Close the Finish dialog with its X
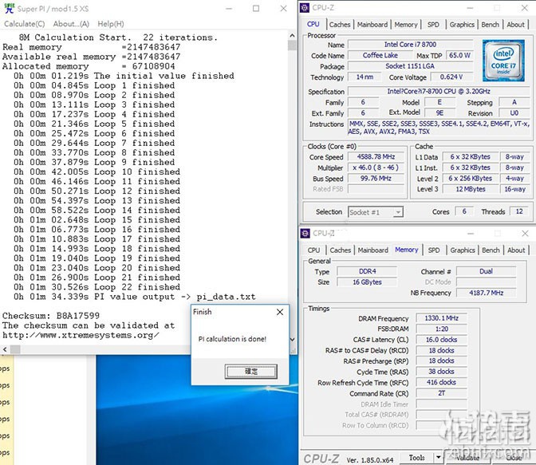Image resolution: width=536 pixels, height=465 pixels. [280, 312]
